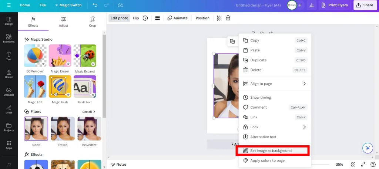Choose Set image as background
The width and height of the screenshot is (379, 169).
(x=271, y=151)
